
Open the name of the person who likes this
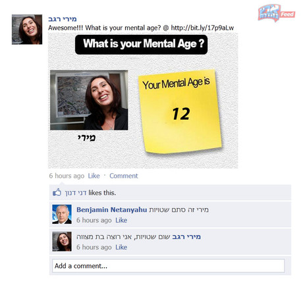click(75, 193)
